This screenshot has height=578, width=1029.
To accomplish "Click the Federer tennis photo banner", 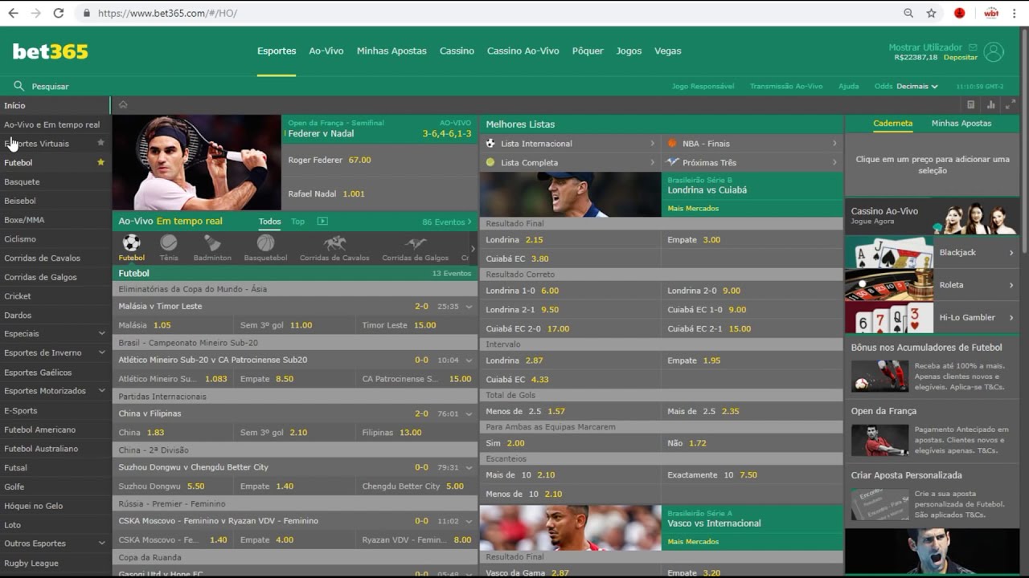I will click(197, 163).
